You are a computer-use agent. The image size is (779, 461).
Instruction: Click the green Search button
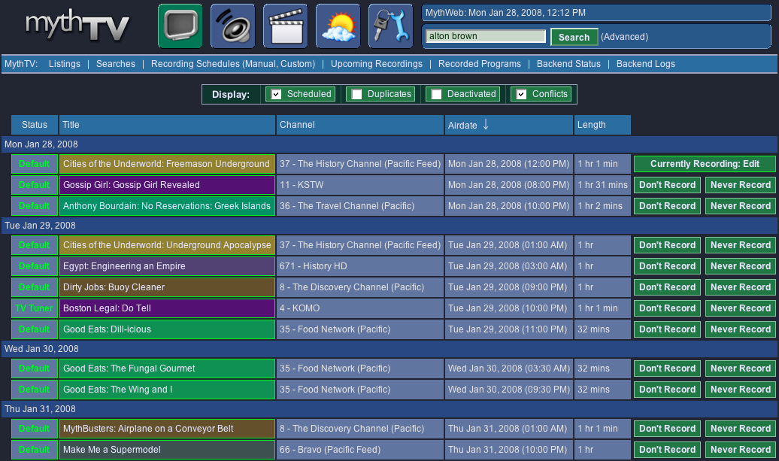click(574, 37)
